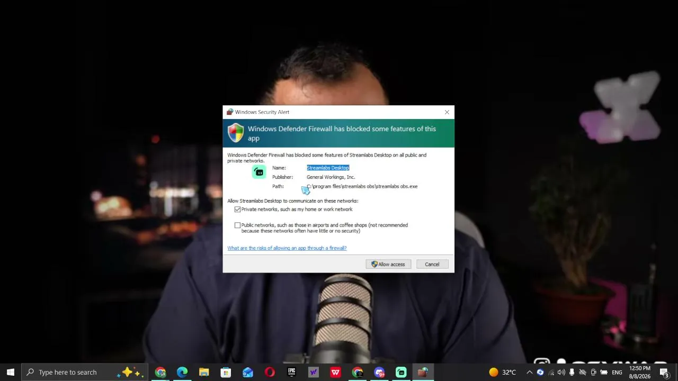The height and width of the screenshot is (381, 678).
Task: Open the Epic Games Launcher icon
Action: 291,373
